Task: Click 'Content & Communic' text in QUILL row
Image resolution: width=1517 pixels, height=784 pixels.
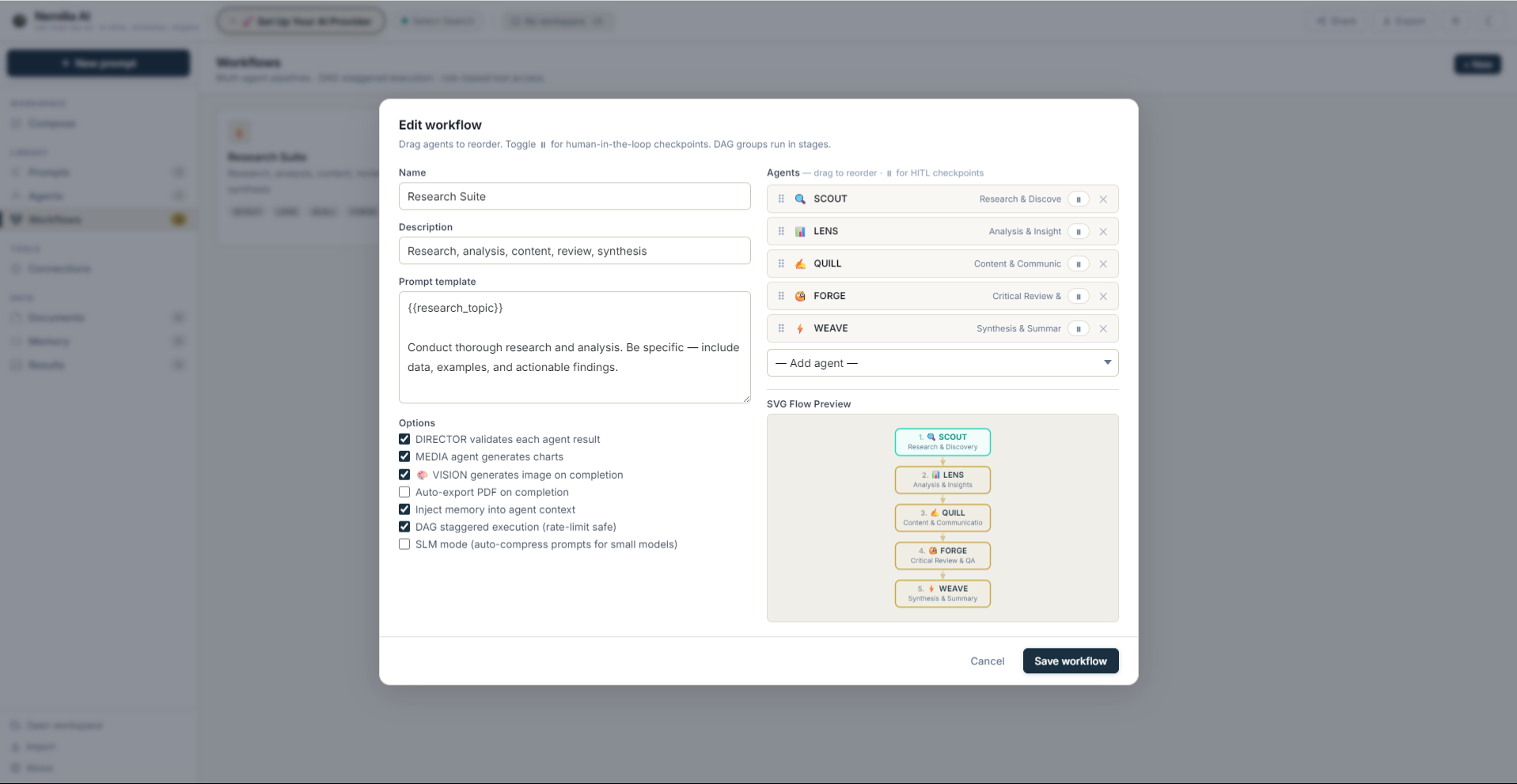Action: coord(1018,264)
